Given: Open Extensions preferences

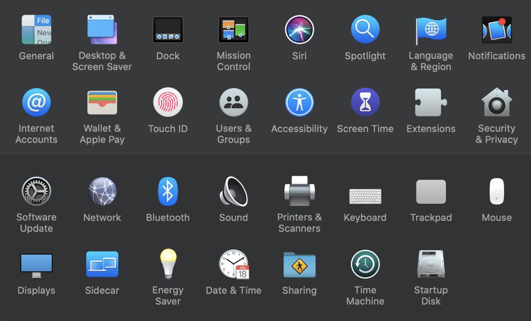Looking at the screenshot, I should click(431, 102).
